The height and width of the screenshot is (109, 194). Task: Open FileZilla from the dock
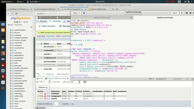(3, 77)
